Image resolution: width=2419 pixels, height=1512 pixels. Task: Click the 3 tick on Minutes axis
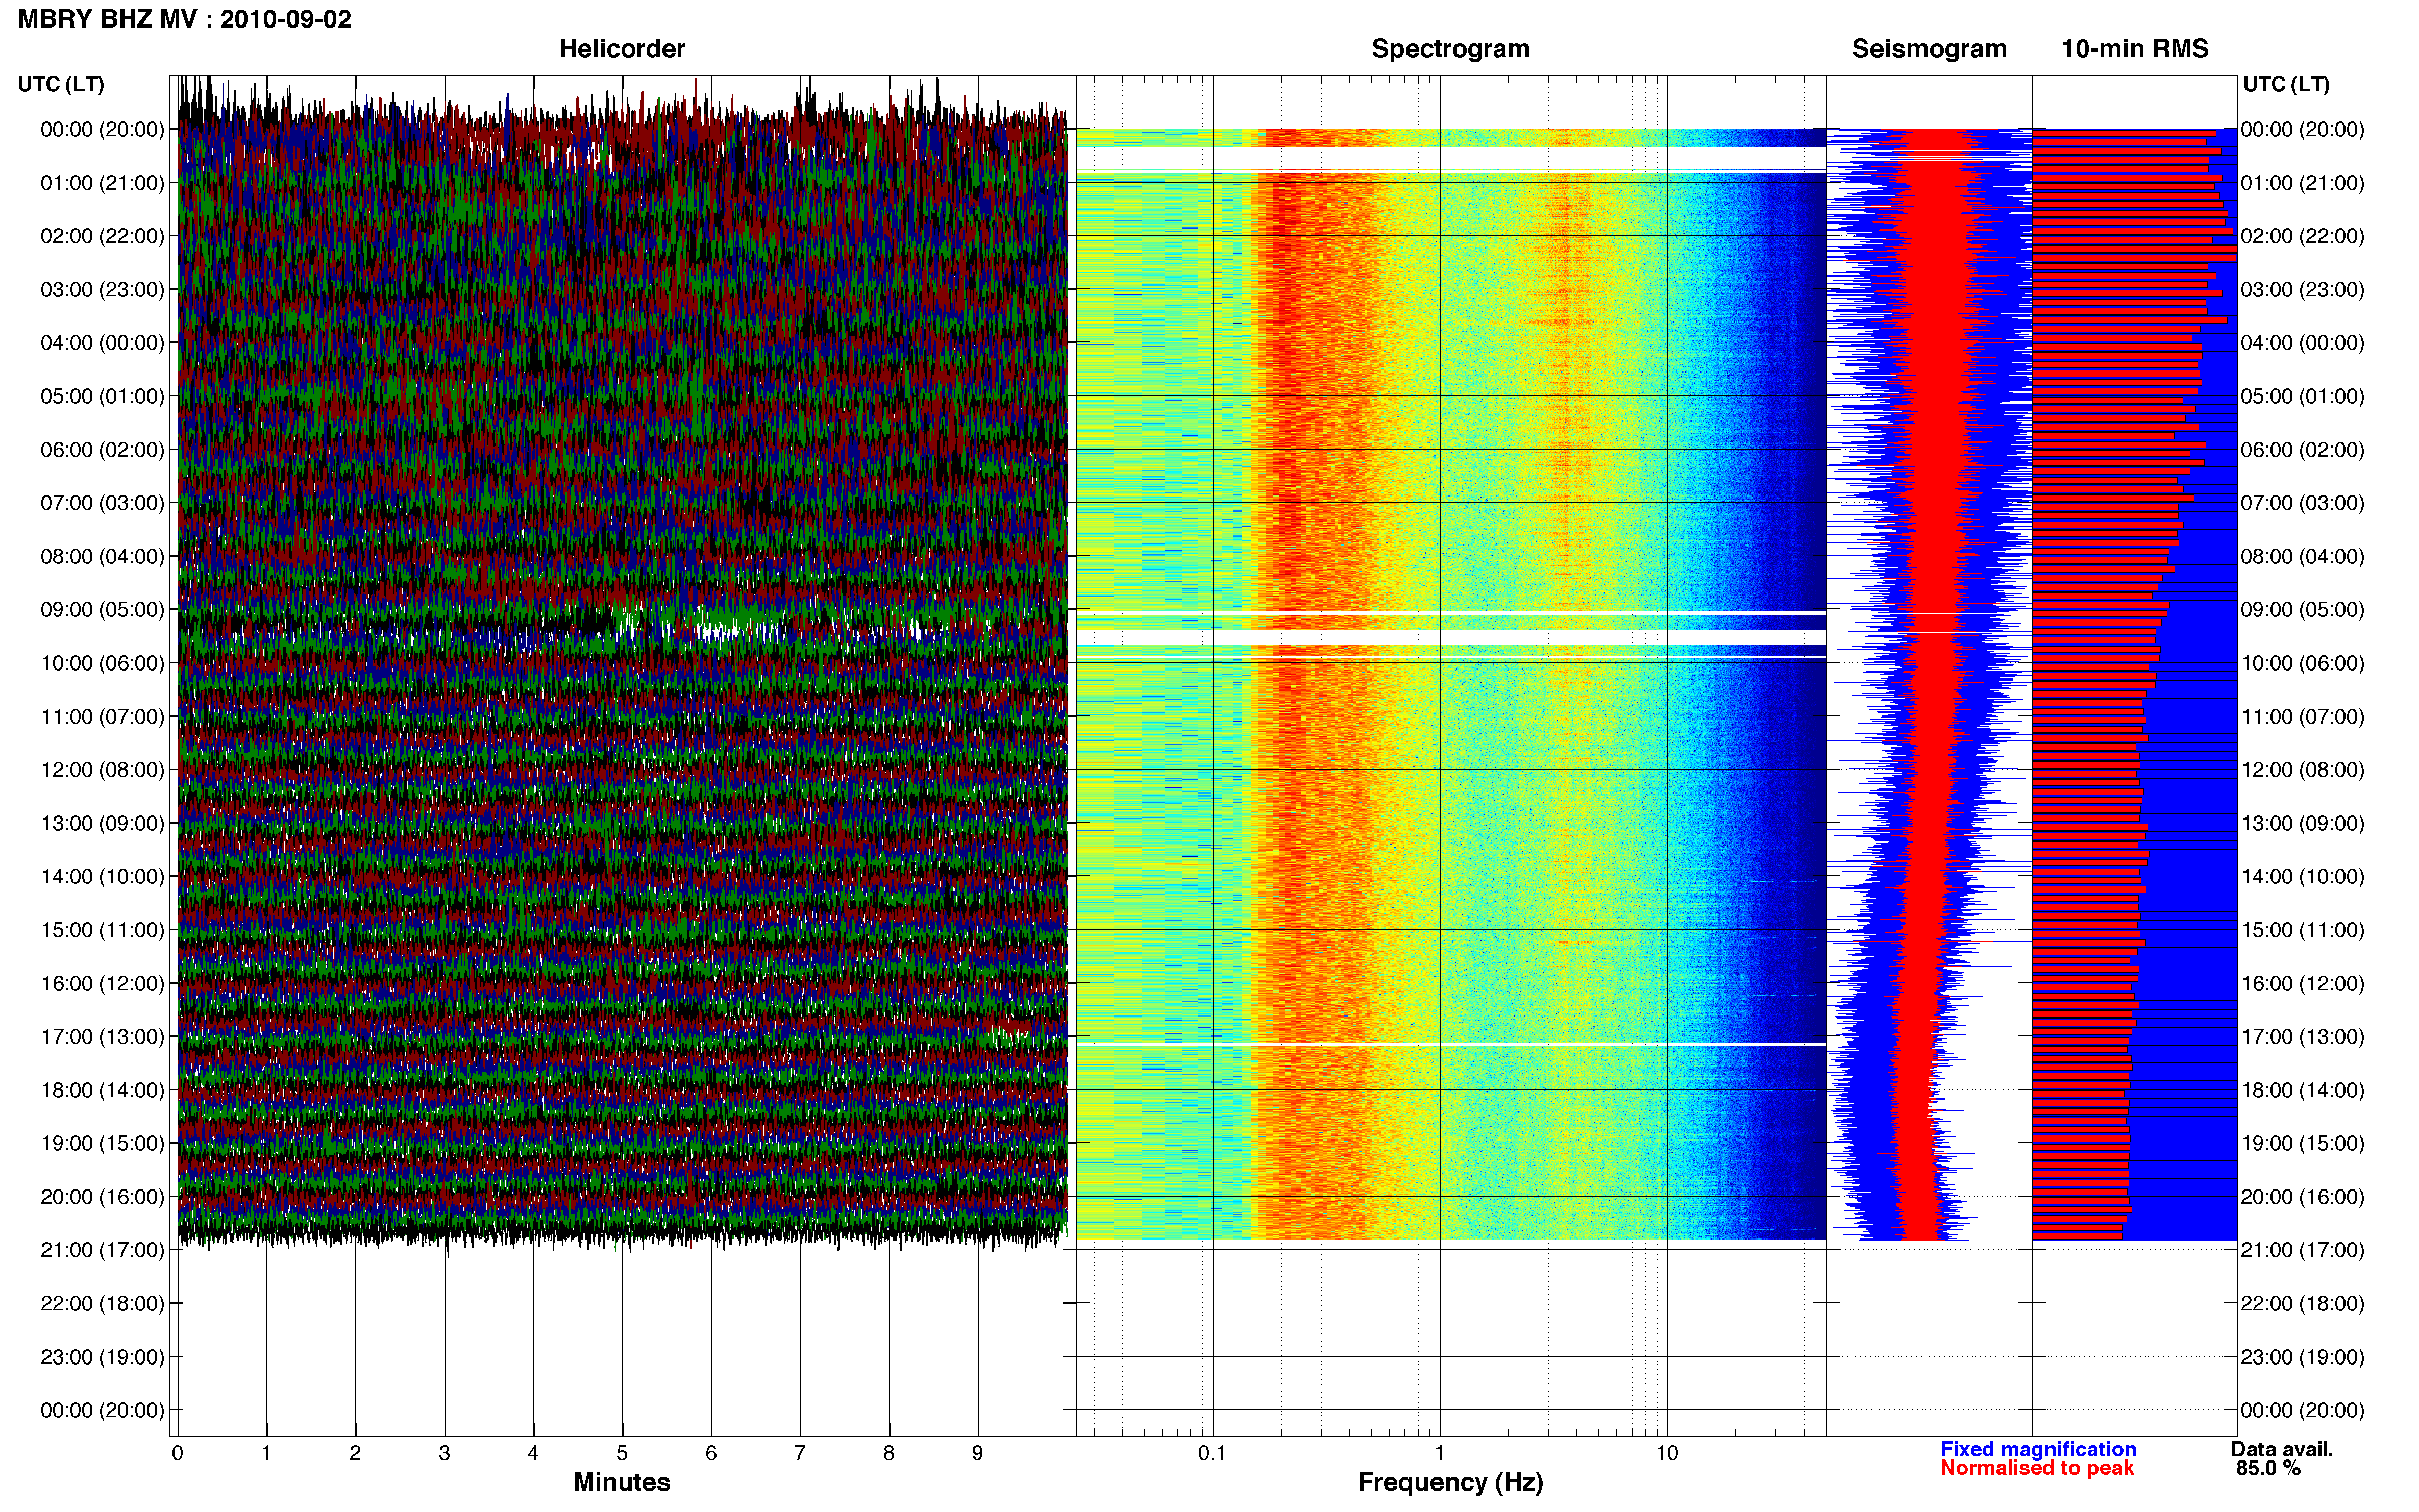pos(444,1454)
